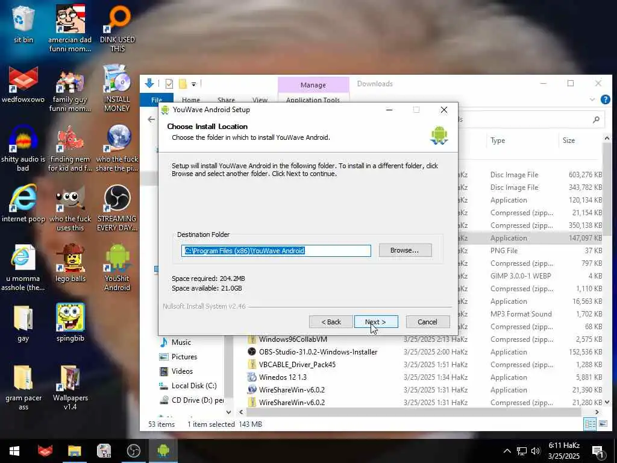Viewport: 617px width, 463px height.
Task: Click the YouWave Android taskbar icon
Action: [163, 451]
